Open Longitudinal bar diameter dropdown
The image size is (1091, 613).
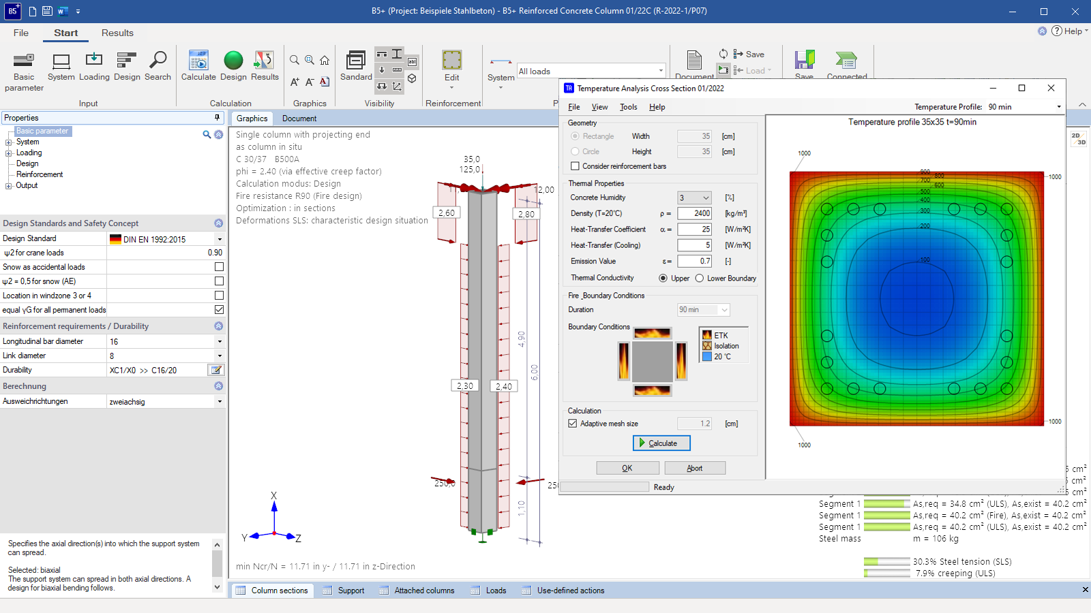(x=220, y=341)
